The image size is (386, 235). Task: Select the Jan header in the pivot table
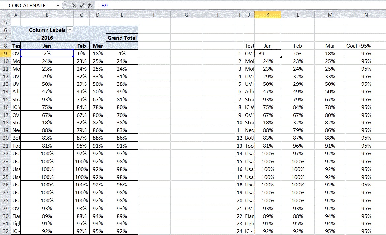tap(47, 46)
